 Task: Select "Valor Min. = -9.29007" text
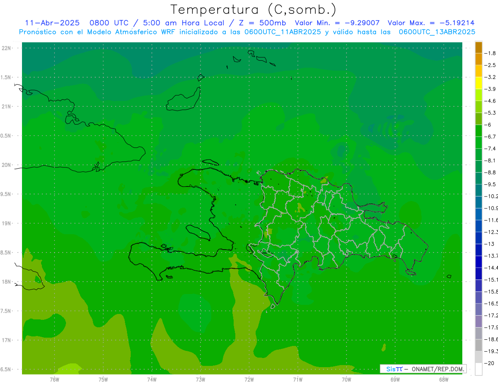(337, 23)
